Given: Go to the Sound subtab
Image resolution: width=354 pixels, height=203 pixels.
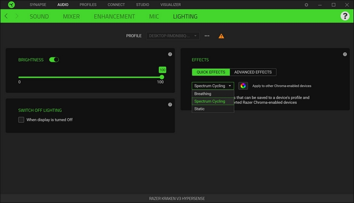Looking at the screenshot, I should (x=39, y=16).
